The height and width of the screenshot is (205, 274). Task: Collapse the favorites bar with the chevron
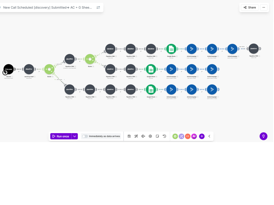[x=209, y=136]
